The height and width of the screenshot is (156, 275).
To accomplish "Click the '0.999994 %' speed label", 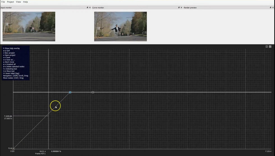I will coord(56,151).
